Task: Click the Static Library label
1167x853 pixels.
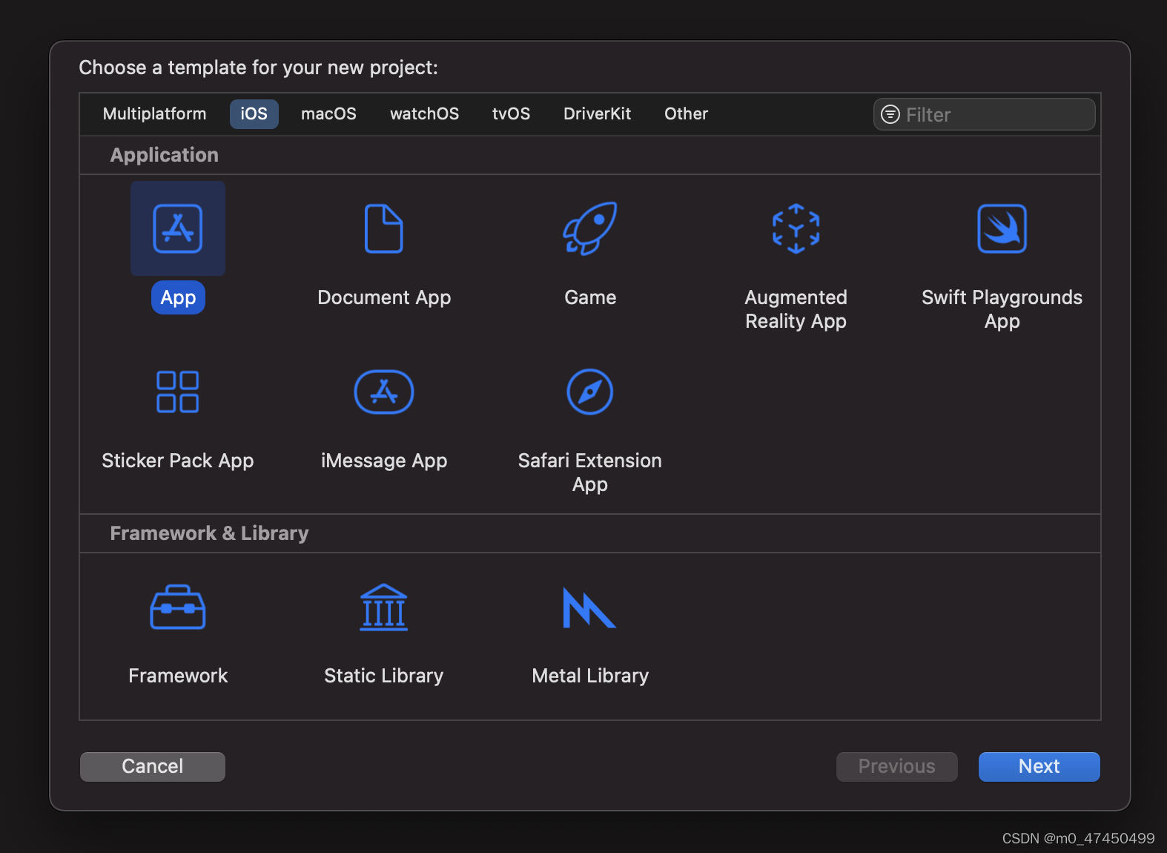Action: point(384,676)
